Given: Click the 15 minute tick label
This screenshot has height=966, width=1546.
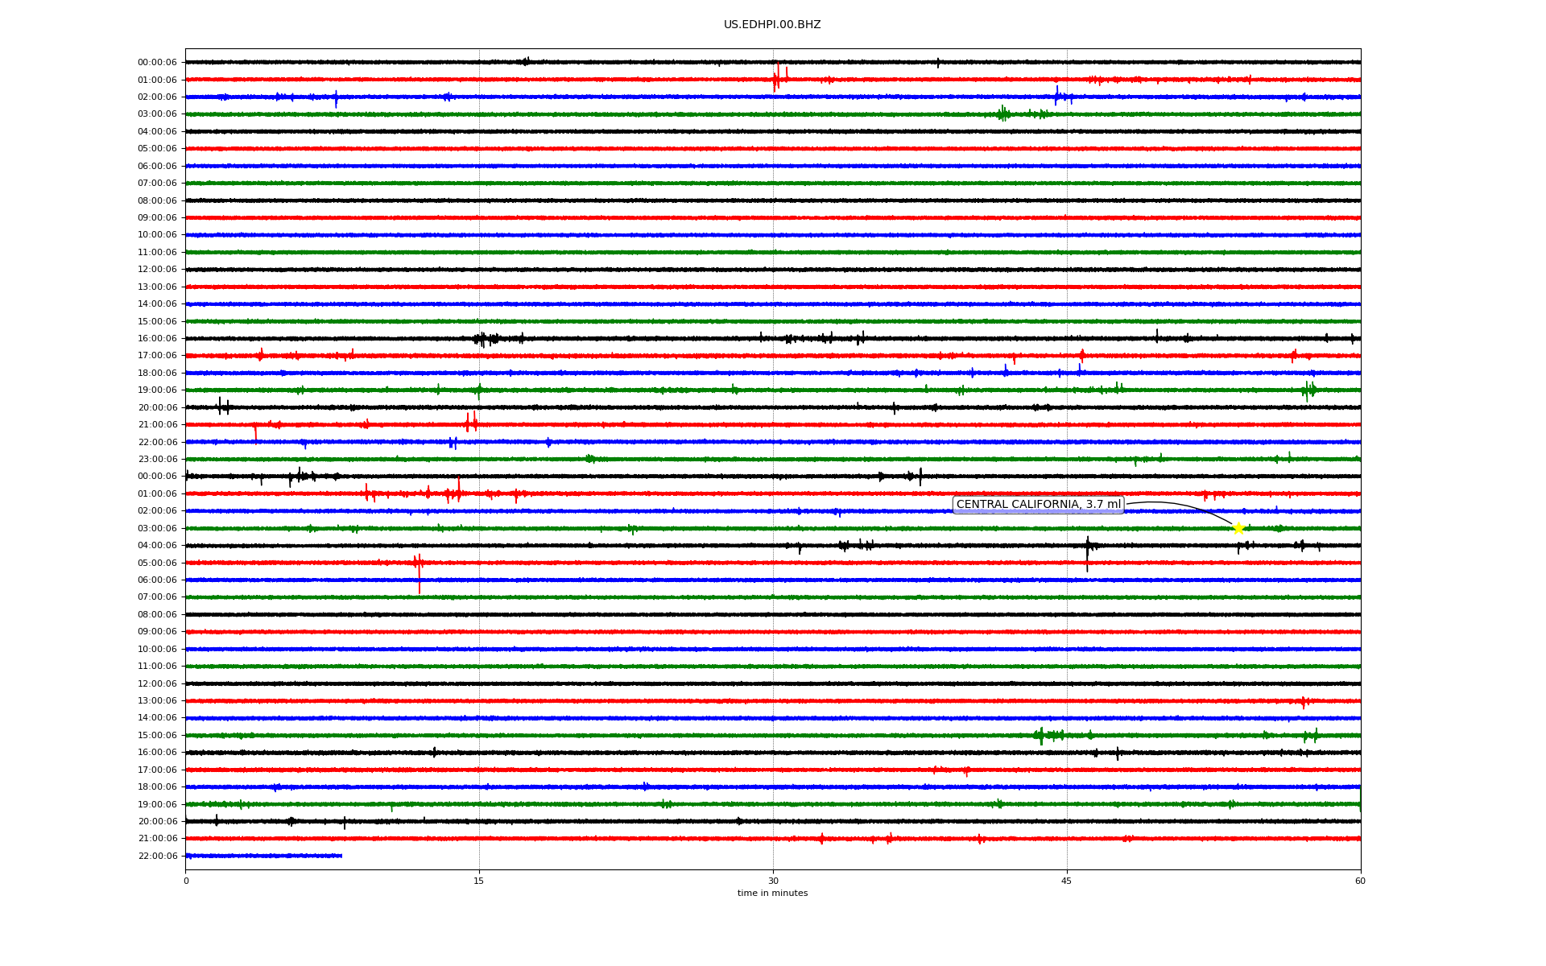Looking at the screenshot, I should (x=479, y=881).
